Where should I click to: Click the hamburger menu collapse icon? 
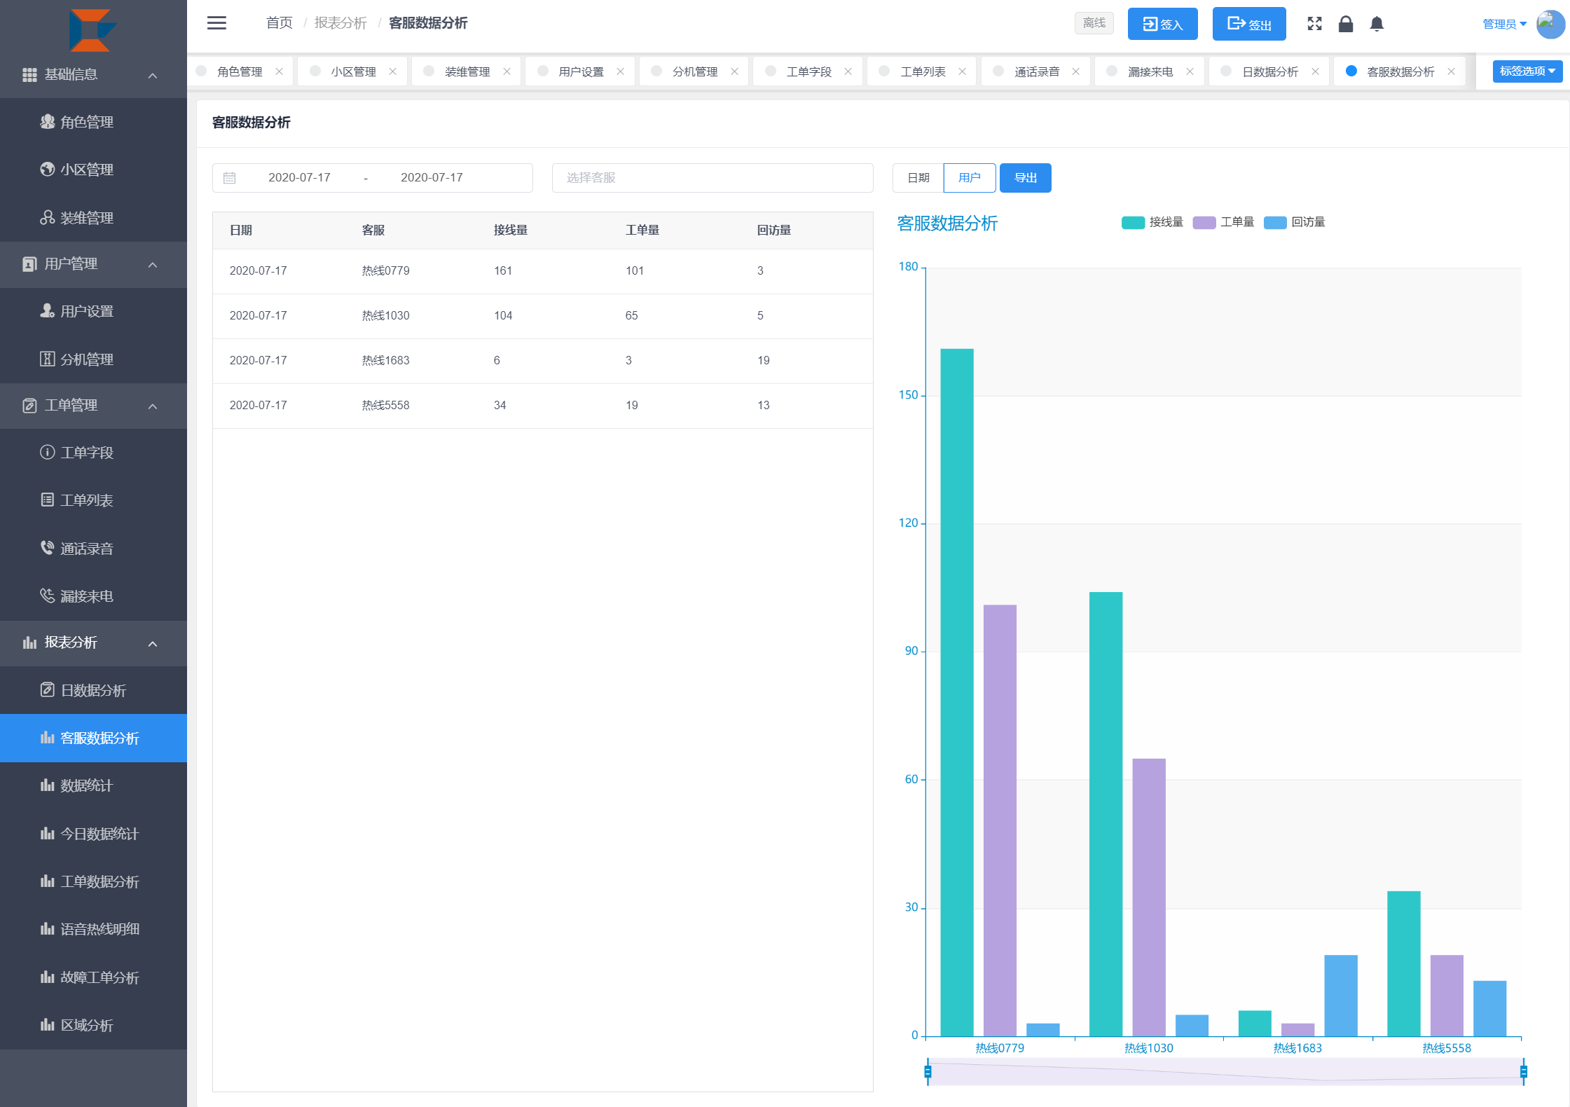[216, 23]
